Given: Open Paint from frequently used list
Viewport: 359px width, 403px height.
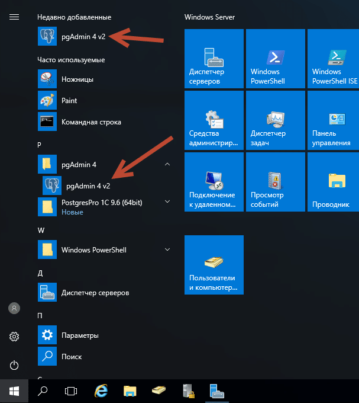Looking at the screenshot, I should pyautogui.click(x=69, y=101).
